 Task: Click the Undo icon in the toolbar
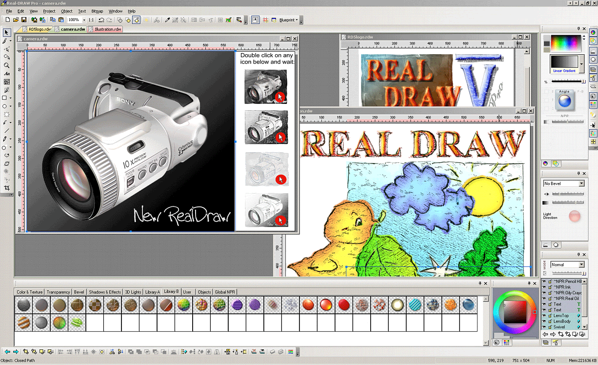[101, 20]
